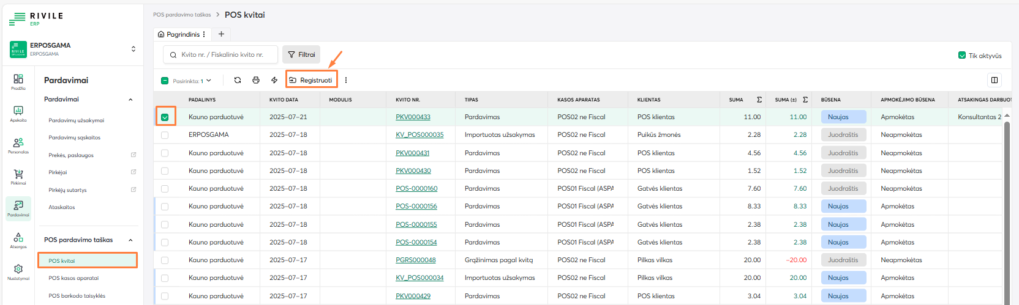This screenshot has width=1019, height=305.
Task: Open the Atsargos inventory module
Action: point(18,240)
